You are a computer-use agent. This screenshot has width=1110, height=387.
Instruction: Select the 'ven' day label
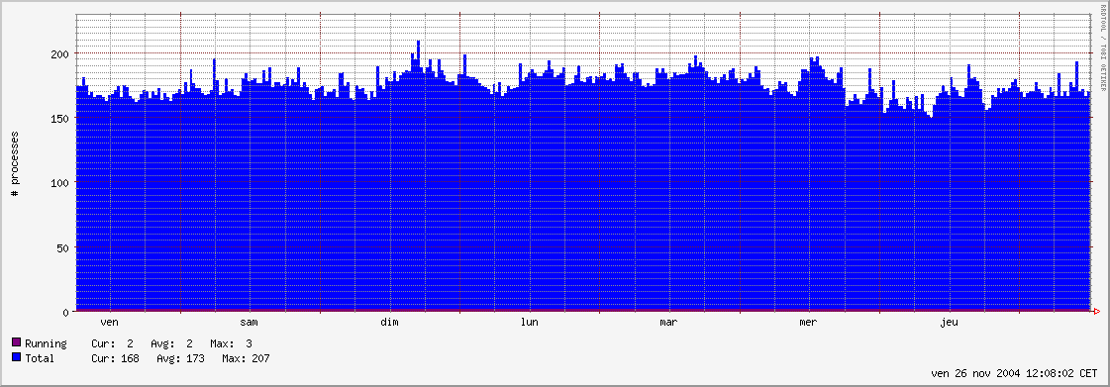110,323
